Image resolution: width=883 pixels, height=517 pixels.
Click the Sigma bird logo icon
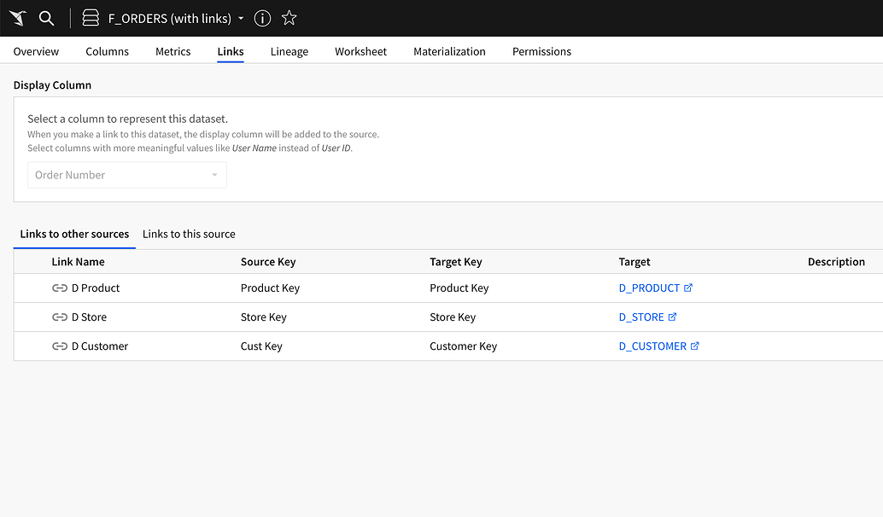(18, 18)
